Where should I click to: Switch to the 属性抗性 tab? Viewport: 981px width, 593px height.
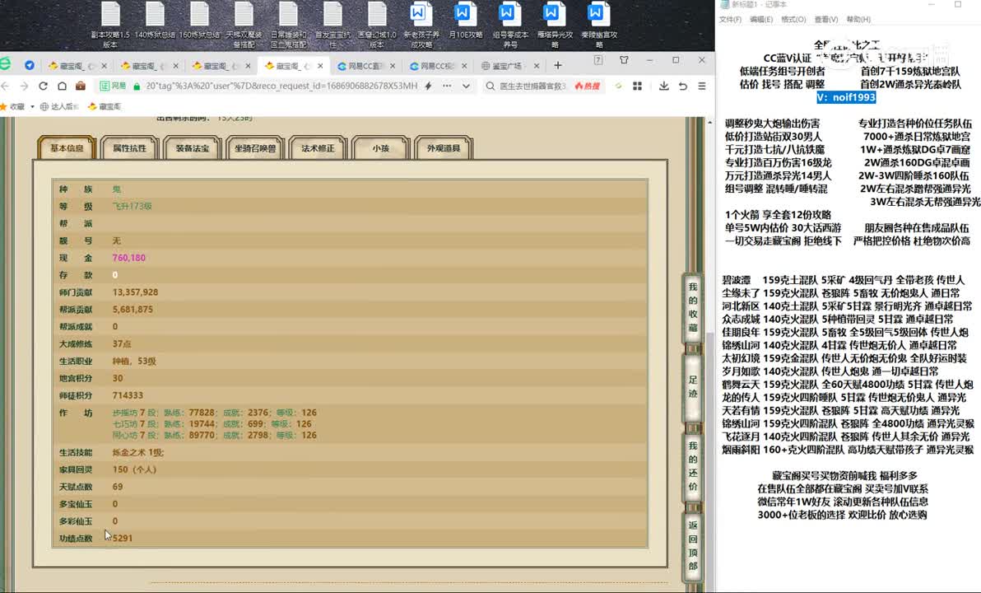(129, 148)
